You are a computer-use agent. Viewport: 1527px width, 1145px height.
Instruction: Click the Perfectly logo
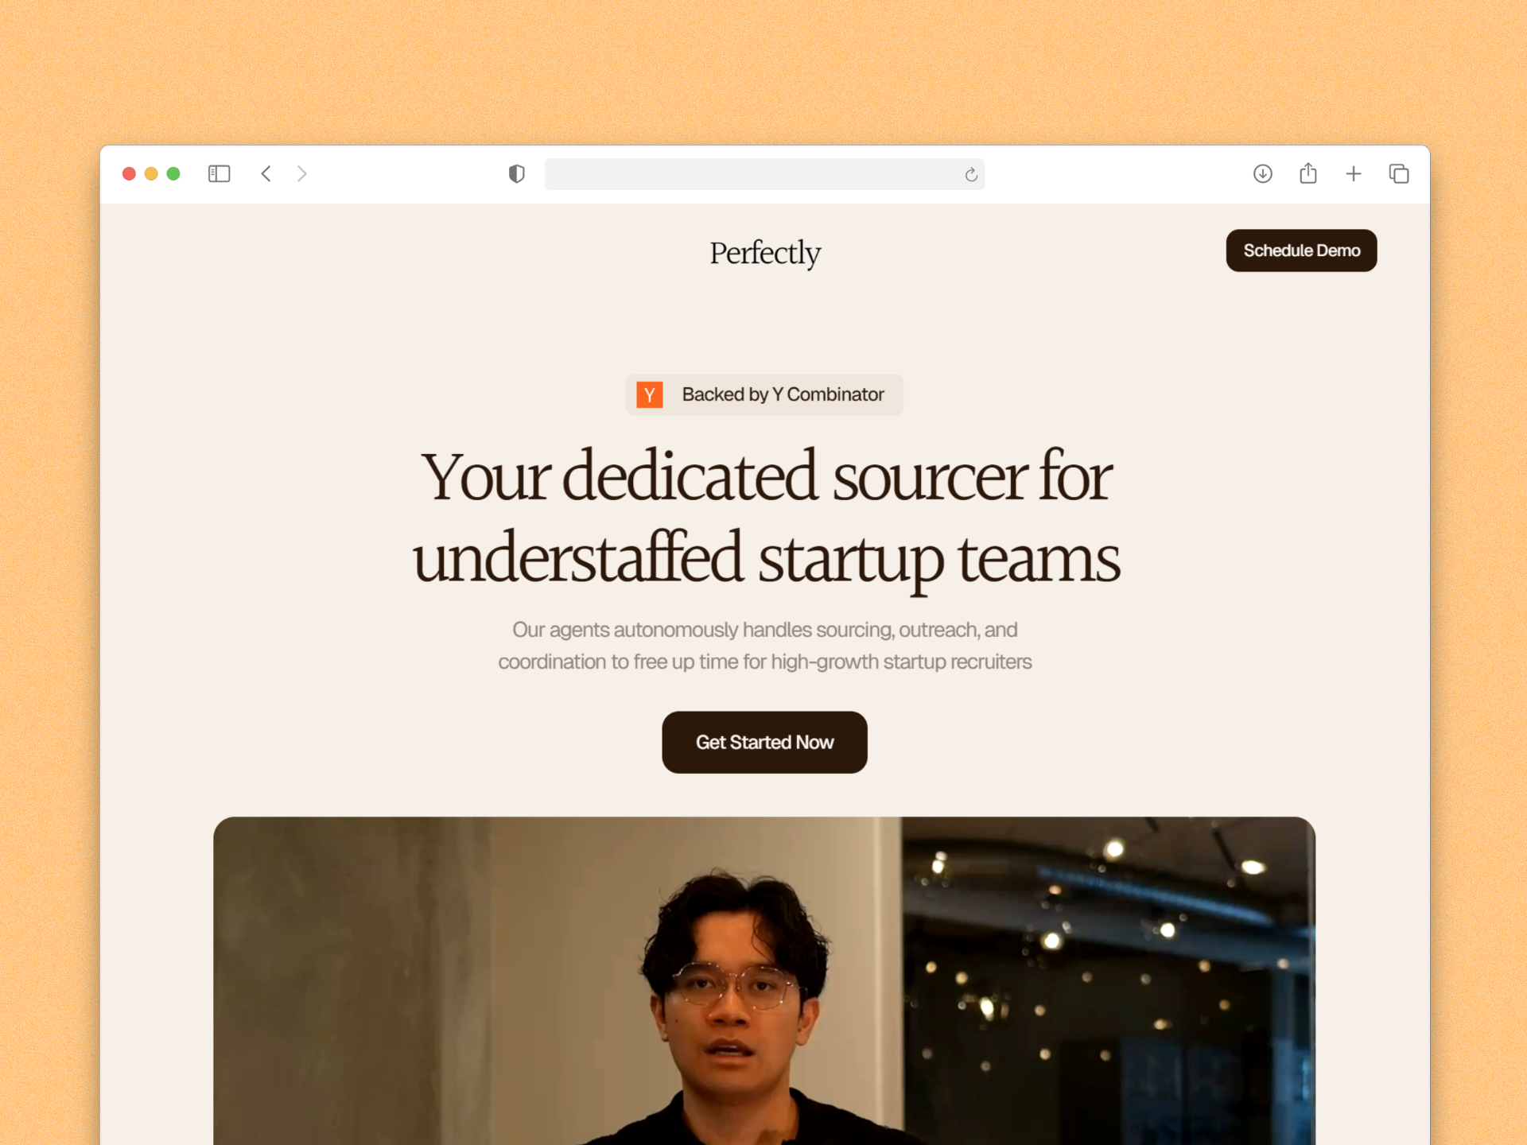[765, 253]
